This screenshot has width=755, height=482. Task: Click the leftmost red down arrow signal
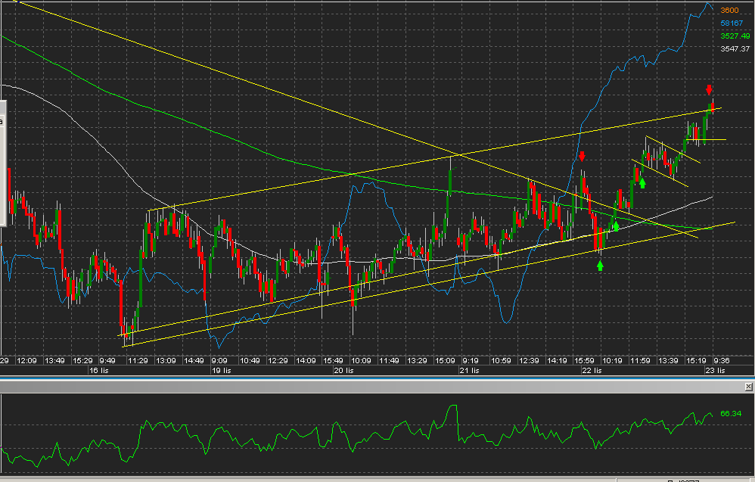[x=583, y=156]
